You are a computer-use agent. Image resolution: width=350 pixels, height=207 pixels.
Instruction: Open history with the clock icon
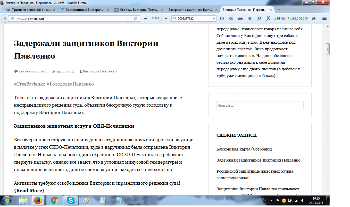(222, 18)
